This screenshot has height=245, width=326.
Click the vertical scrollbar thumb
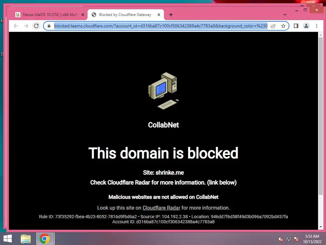click(321, 116)
